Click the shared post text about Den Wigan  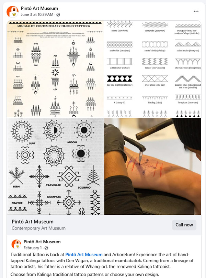[102, 261]
